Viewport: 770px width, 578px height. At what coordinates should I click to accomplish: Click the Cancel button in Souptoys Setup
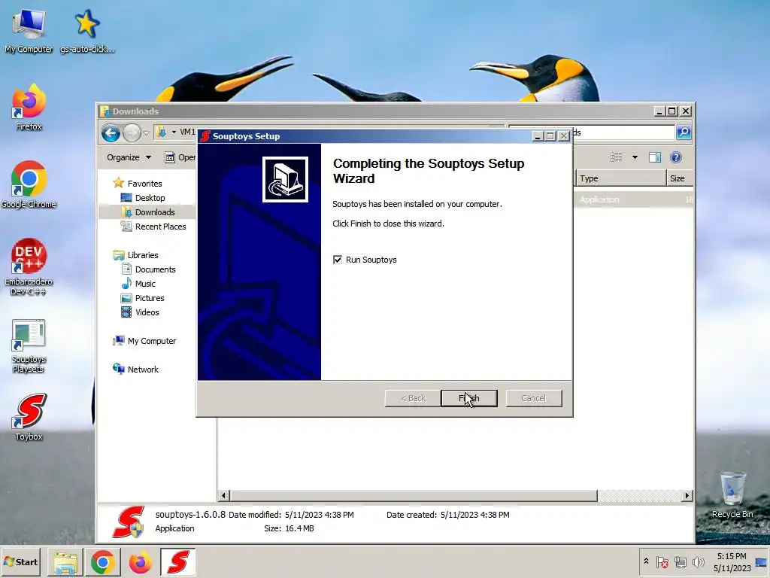pyautogui.click(x=534, y=398)
